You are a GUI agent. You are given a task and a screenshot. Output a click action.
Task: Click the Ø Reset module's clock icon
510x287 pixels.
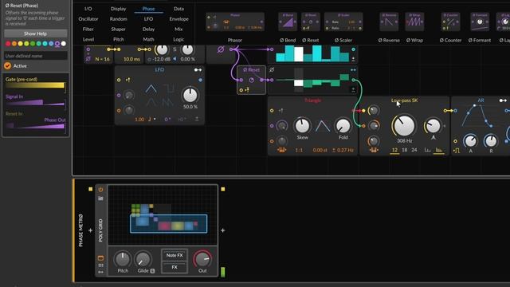[x=251, y=80]
